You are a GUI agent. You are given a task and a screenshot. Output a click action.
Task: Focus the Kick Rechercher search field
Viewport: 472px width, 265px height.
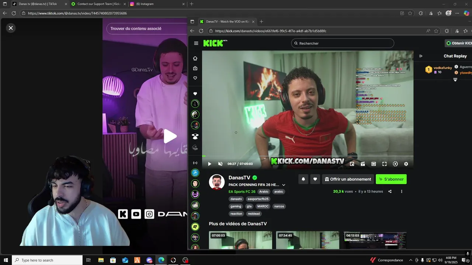point(343,43)
